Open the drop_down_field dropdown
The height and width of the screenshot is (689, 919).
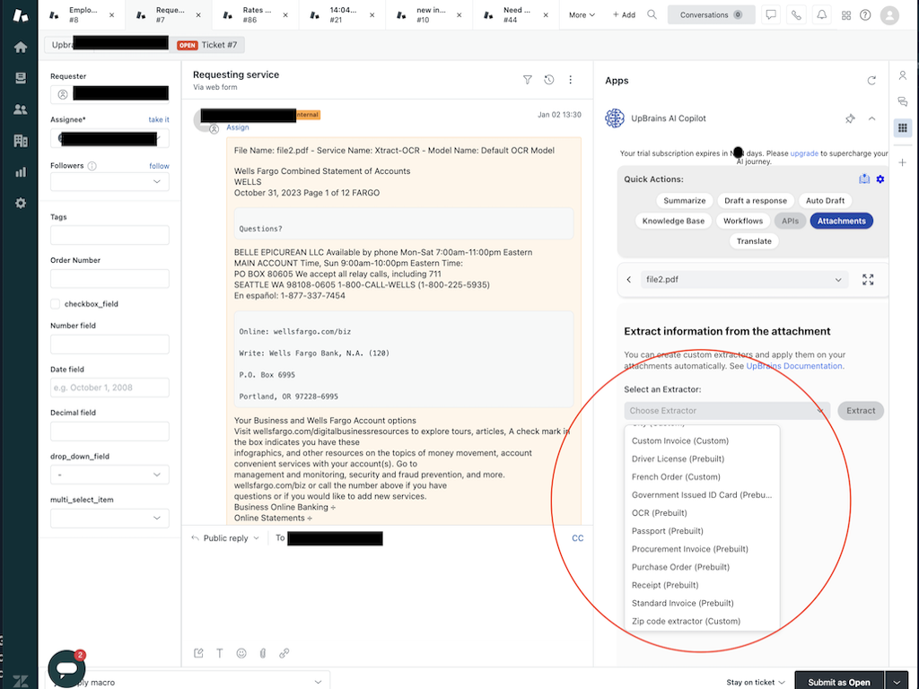(x=109, y=475)
